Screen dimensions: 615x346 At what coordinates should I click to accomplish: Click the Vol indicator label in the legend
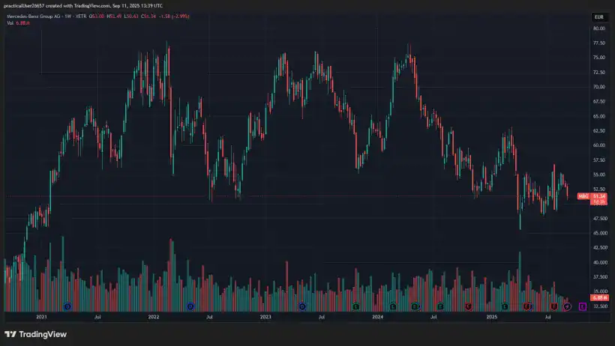(x=10, y=23)
